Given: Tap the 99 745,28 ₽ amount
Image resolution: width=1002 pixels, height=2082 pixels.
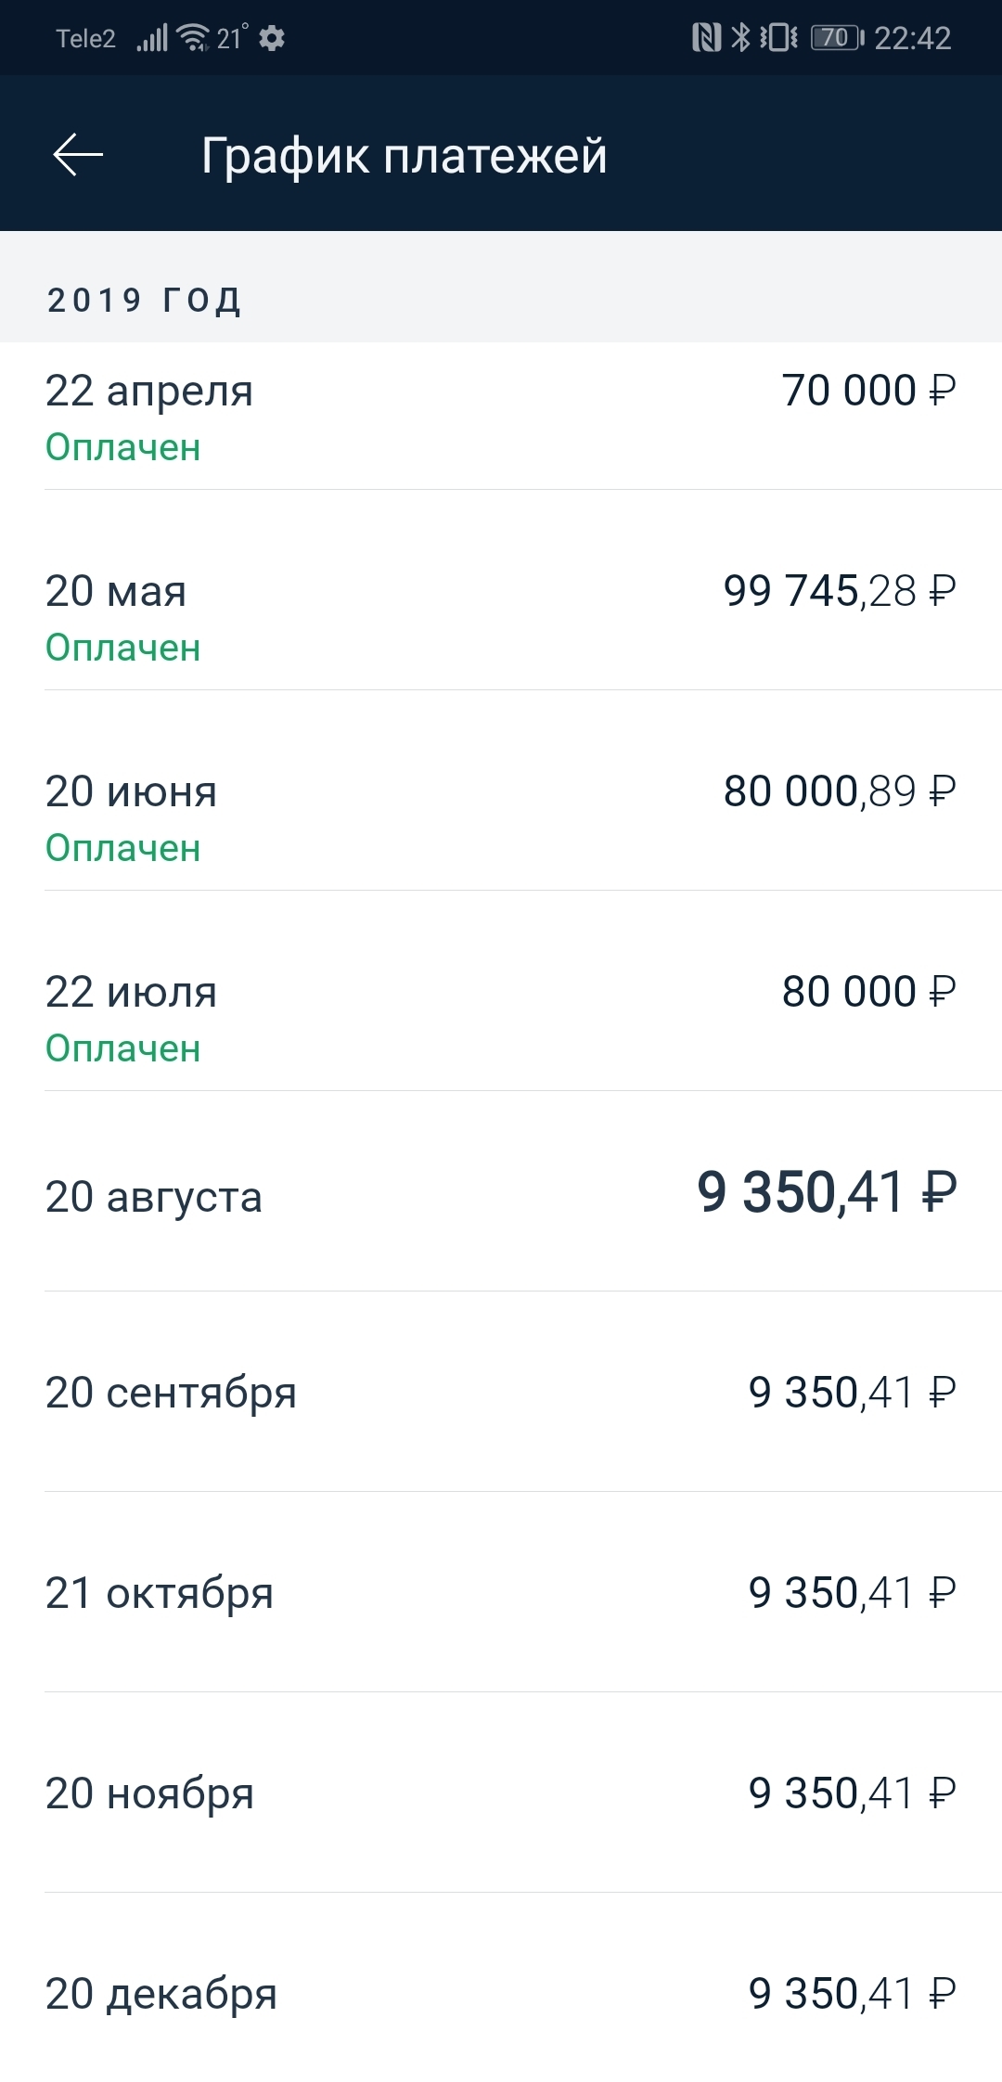Looking at the screenshot, I should 839,591.
